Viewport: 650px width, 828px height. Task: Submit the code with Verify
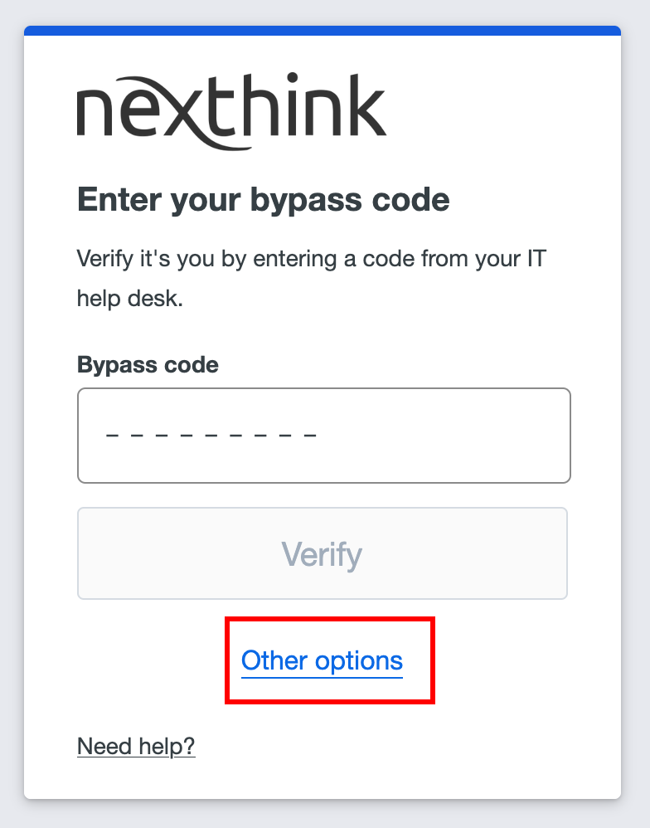(322, 553)
